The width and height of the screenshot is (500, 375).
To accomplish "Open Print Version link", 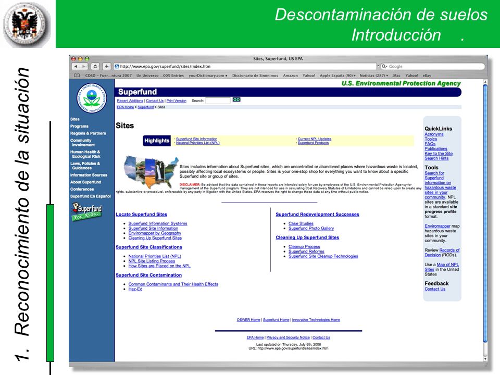I will point(177,101).
